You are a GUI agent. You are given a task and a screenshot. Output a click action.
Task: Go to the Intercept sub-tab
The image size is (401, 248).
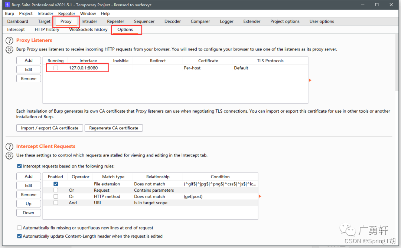click(x=16, y=30)
